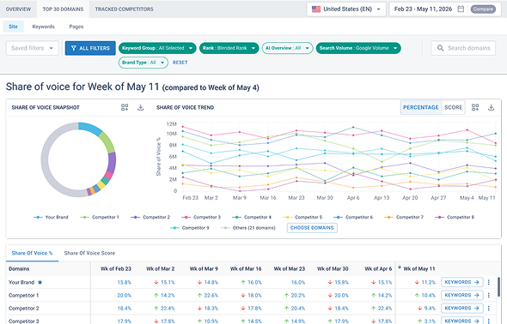The width and height of the screenshot is (507, 324).
Task: Open kebab menu for Your Brand row
Action: click(489, 282)
